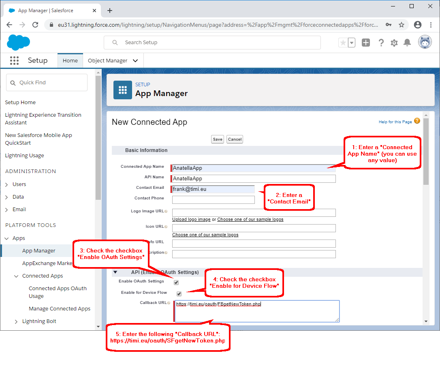Open the Salesforce Help question mark

381,43
